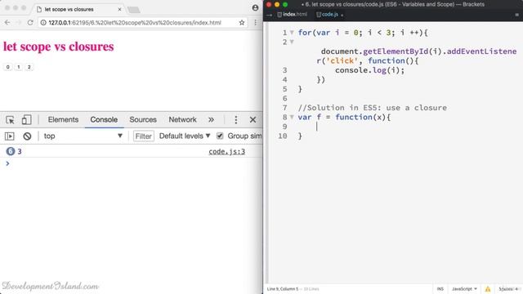Close the DevTools panel

[x=253, y=120]
